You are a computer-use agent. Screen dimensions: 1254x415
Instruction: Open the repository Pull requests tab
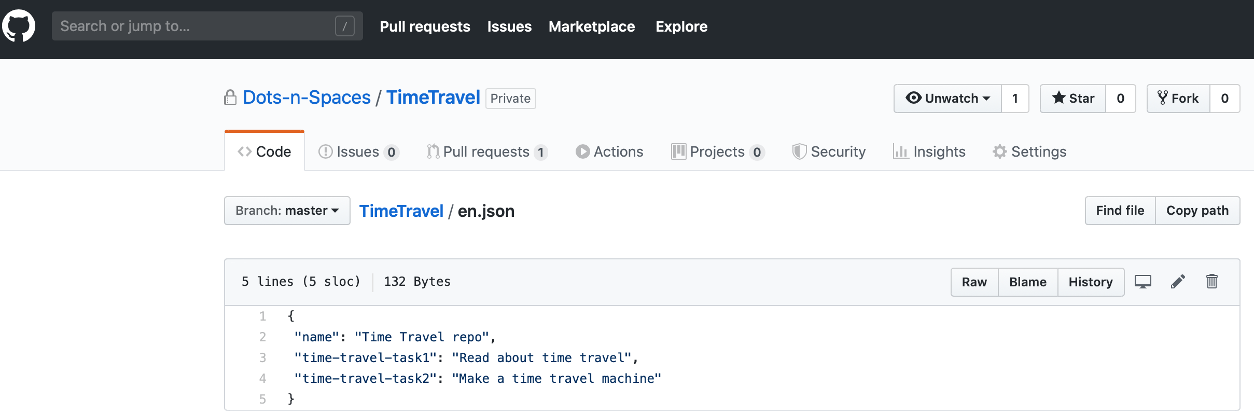tap(486, 151)
